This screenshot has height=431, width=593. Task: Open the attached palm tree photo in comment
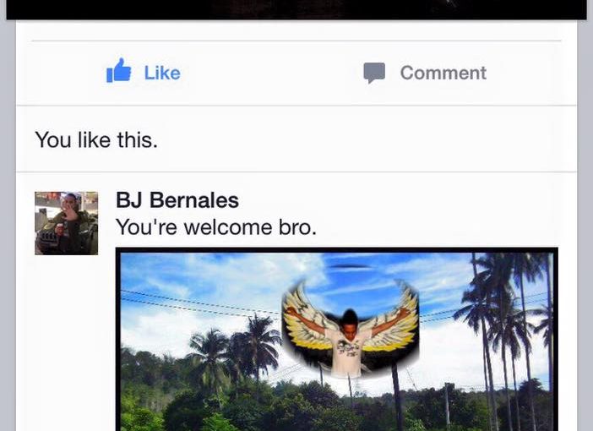click(x=336, y=340)
